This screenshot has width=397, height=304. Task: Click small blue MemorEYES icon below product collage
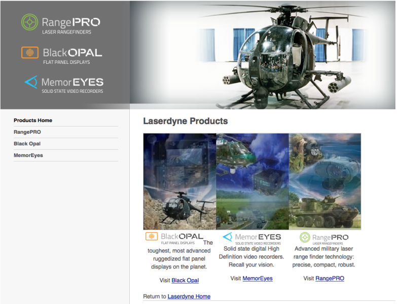tap(228, 237)
